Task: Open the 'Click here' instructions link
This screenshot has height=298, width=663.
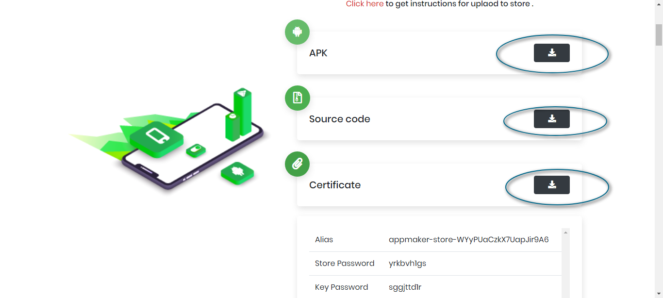Action: 365,4
